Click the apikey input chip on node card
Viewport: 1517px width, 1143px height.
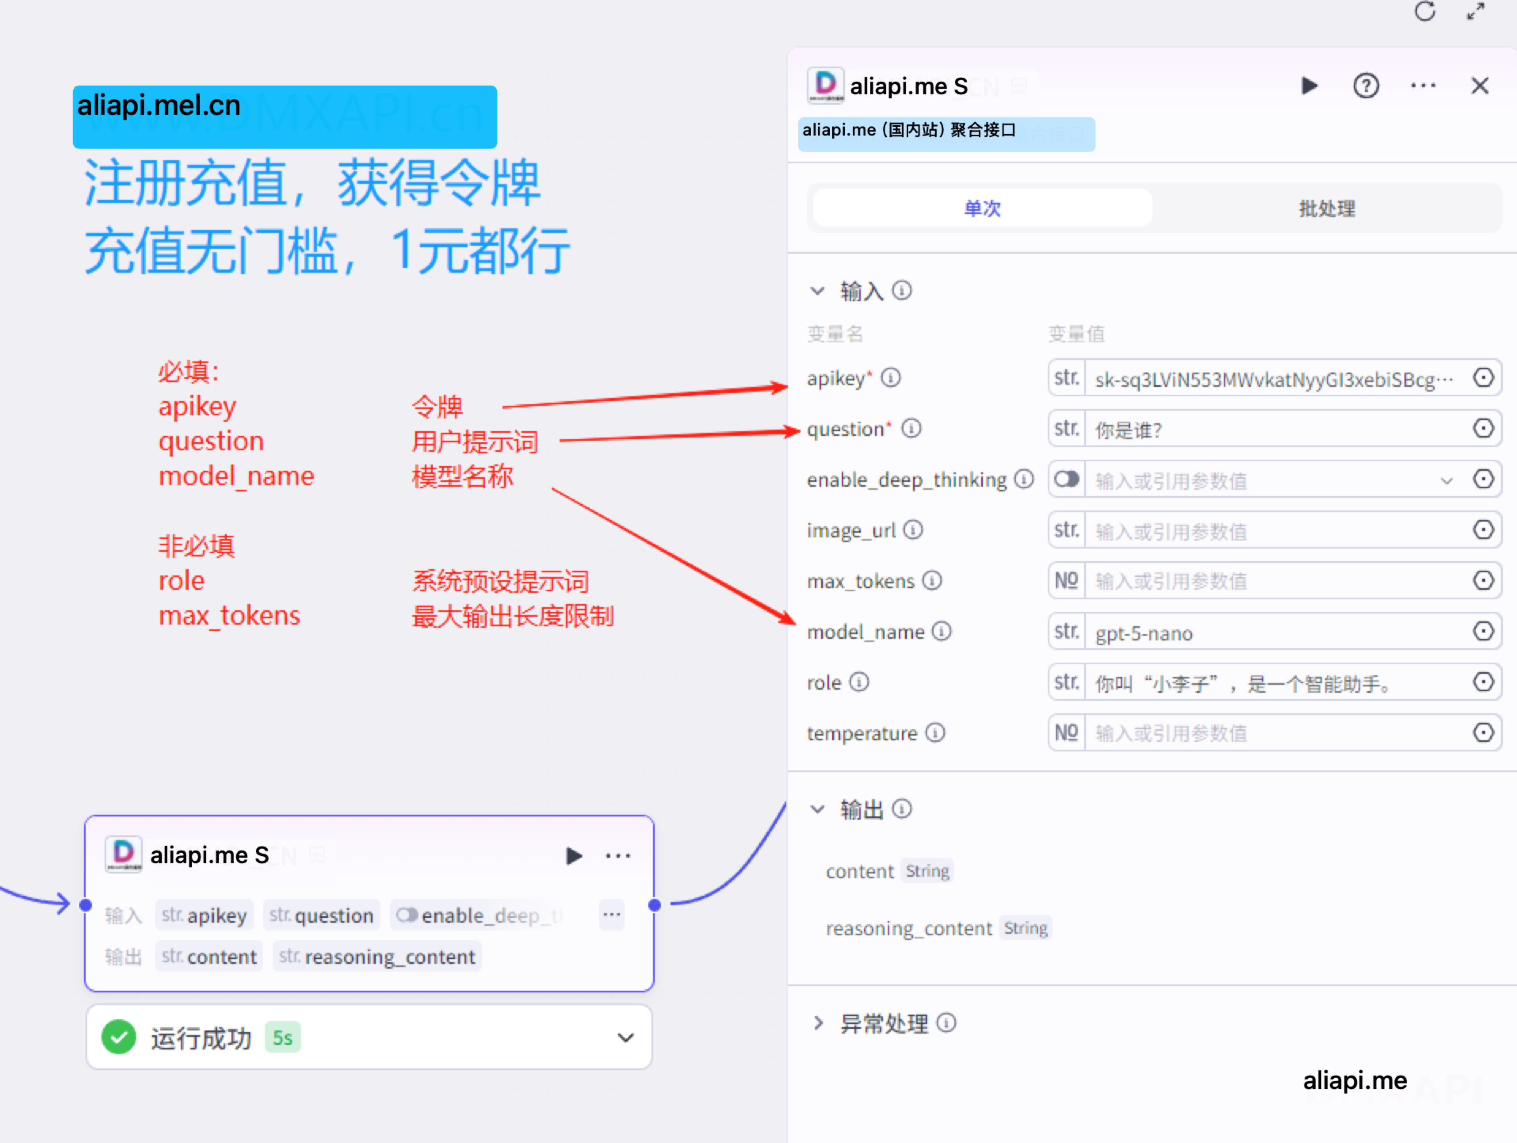[x=204, y=916]
